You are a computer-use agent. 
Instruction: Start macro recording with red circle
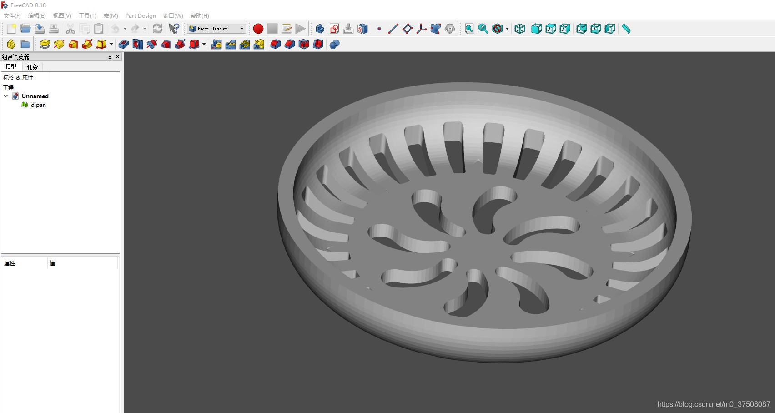point(258,29)
